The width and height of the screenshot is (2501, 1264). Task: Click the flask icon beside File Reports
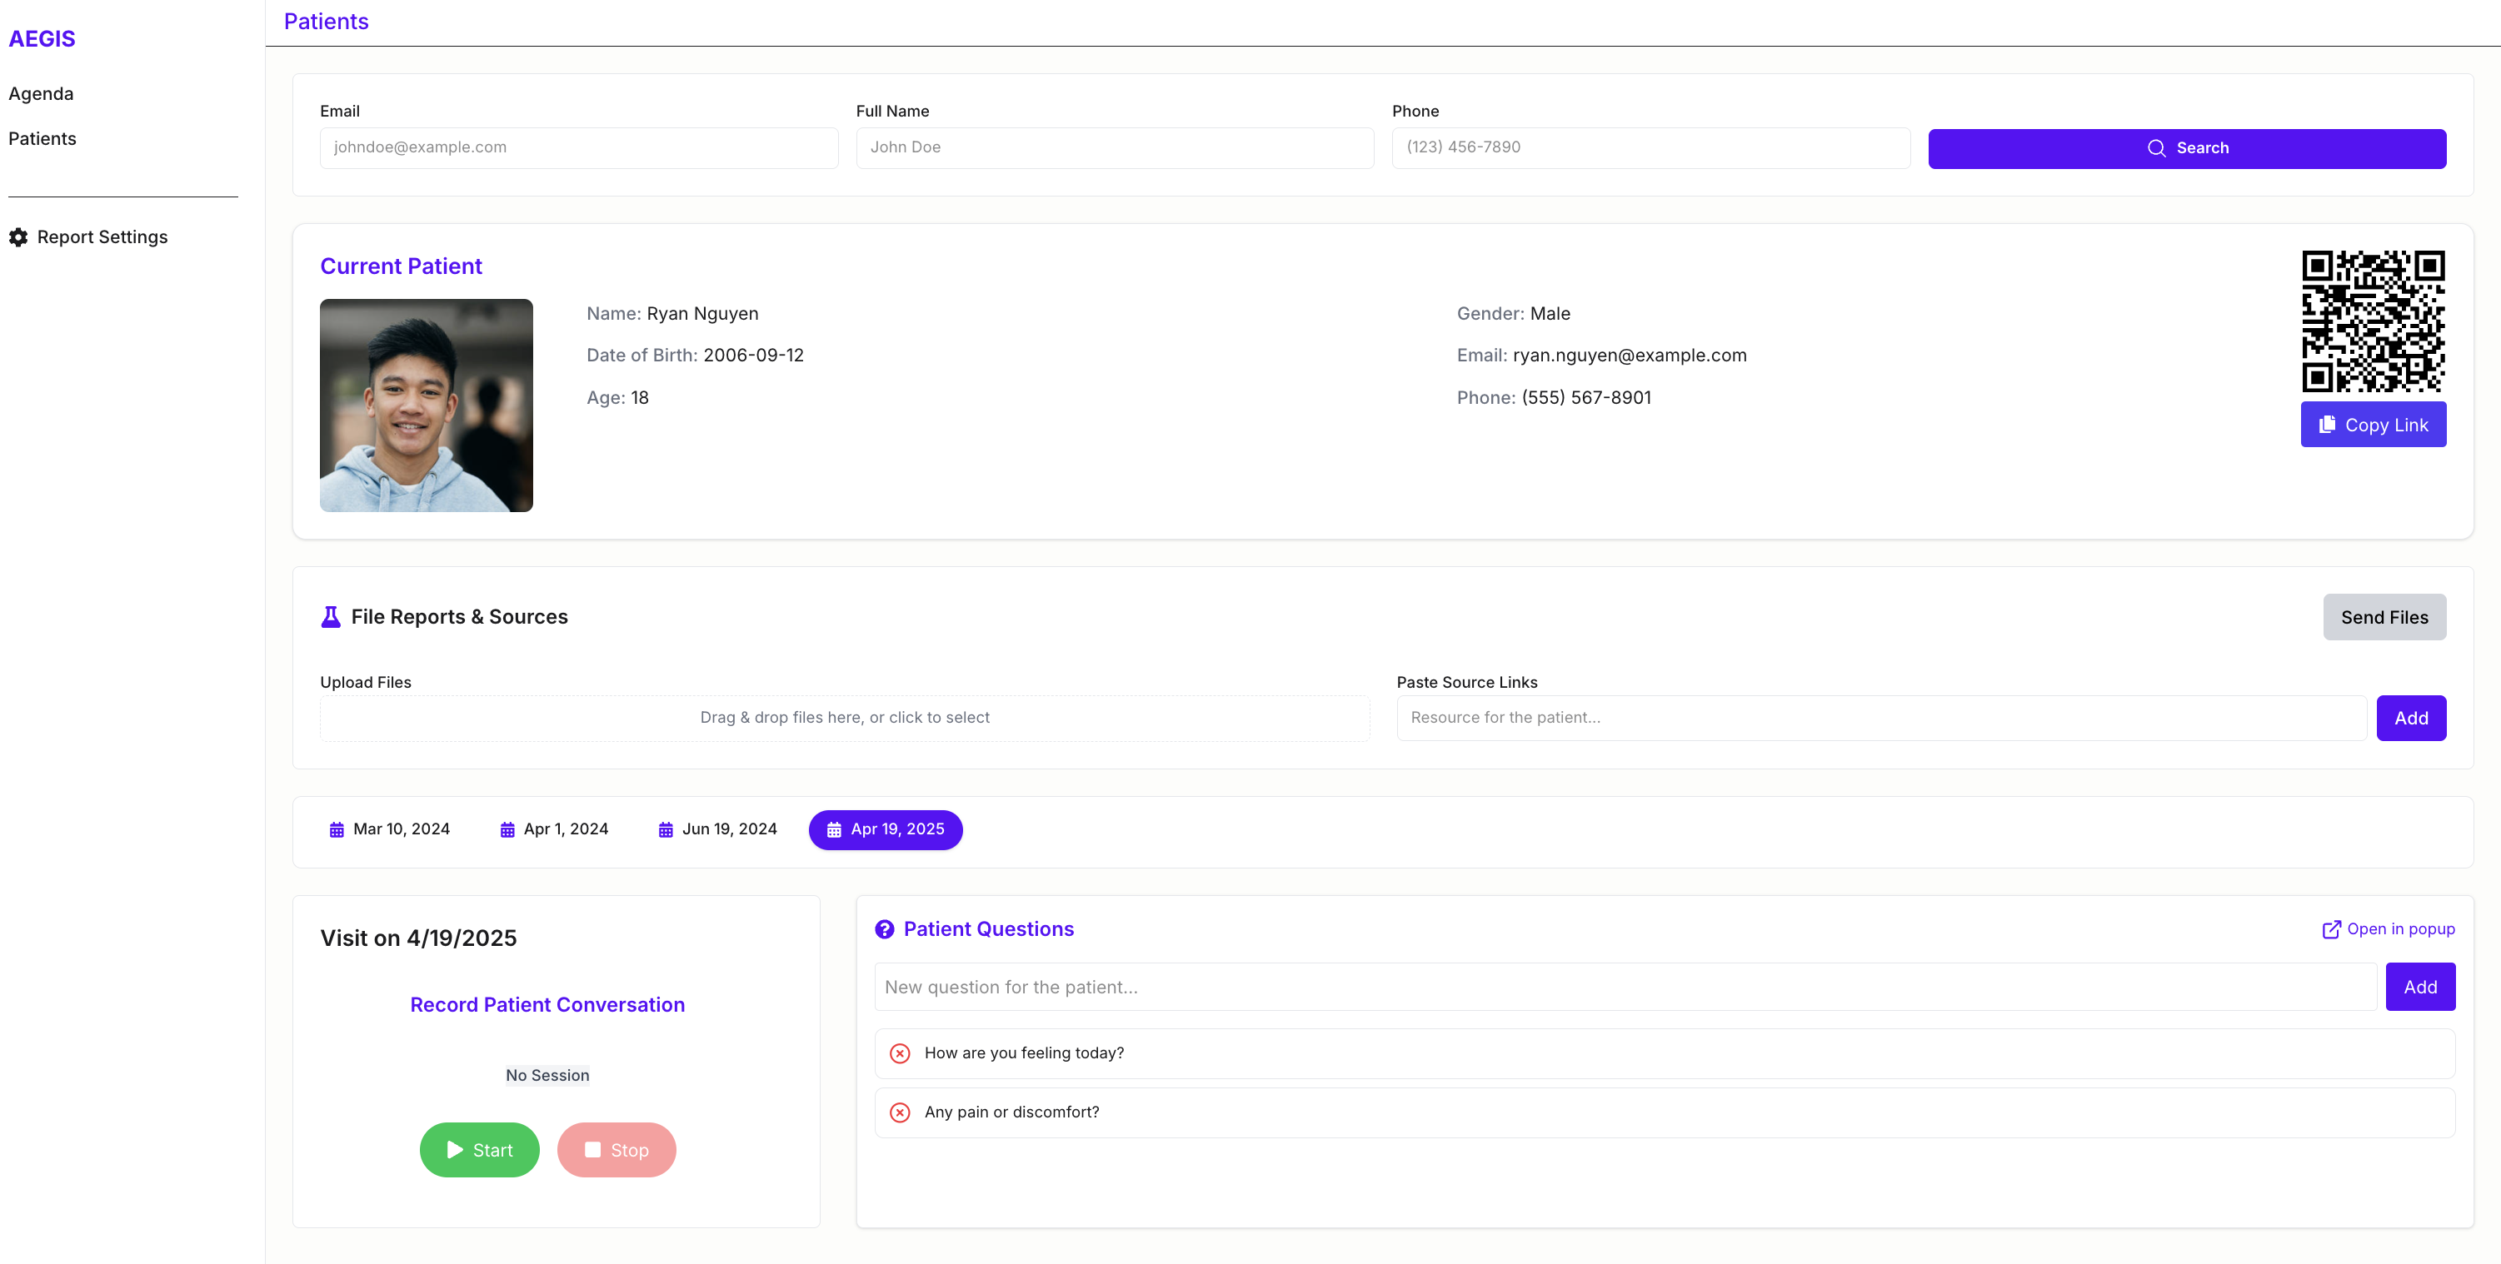330,617
